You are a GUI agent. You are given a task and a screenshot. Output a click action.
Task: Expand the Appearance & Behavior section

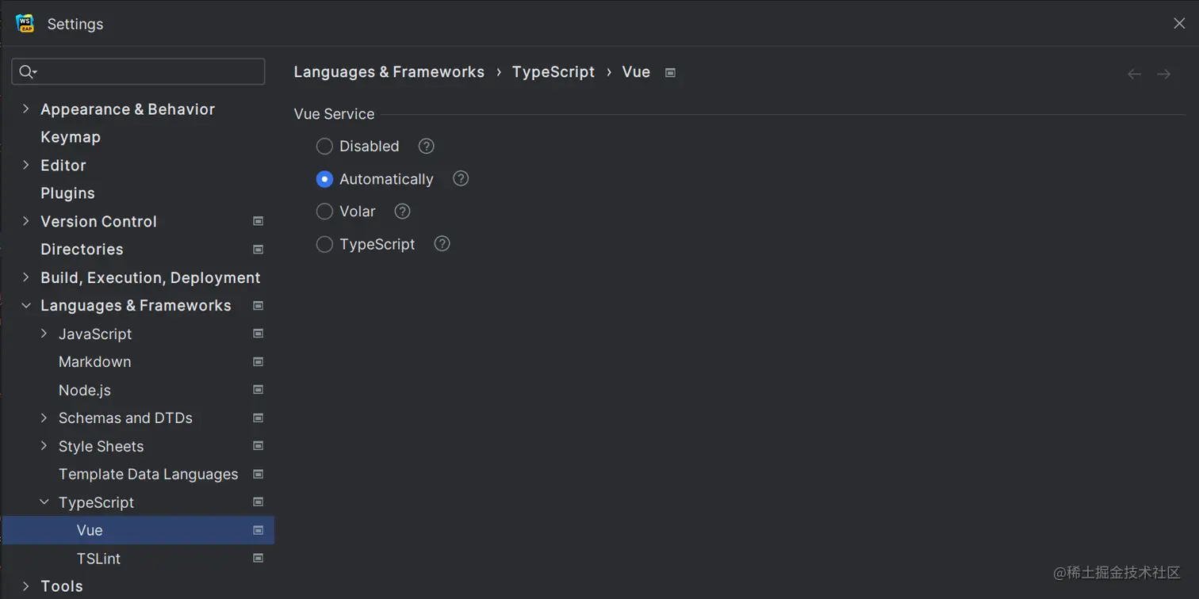click(26, 109)
